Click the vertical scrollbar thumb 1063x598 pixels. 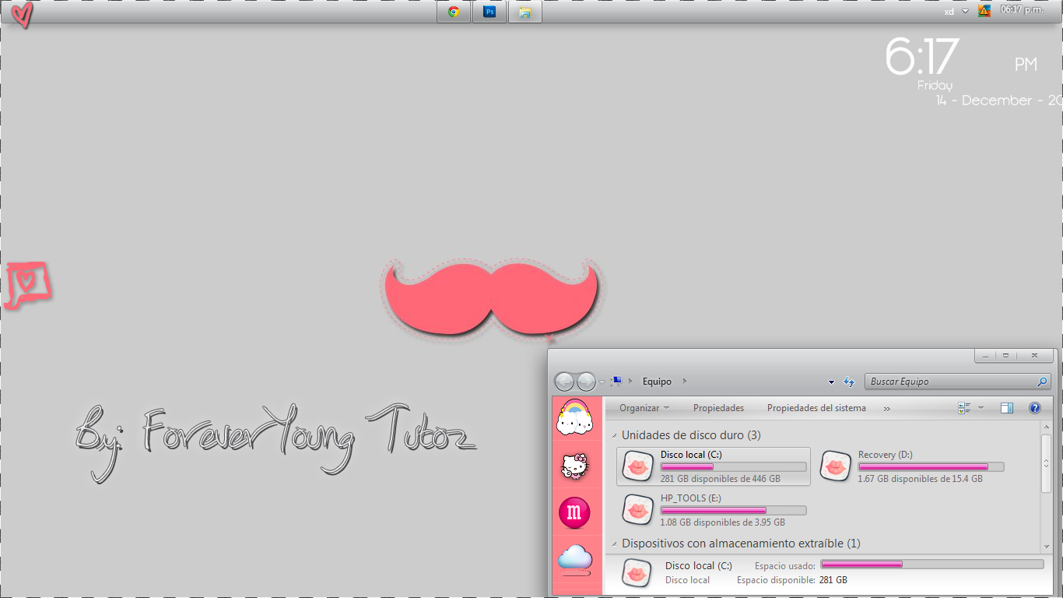(x=1047, y=463)
